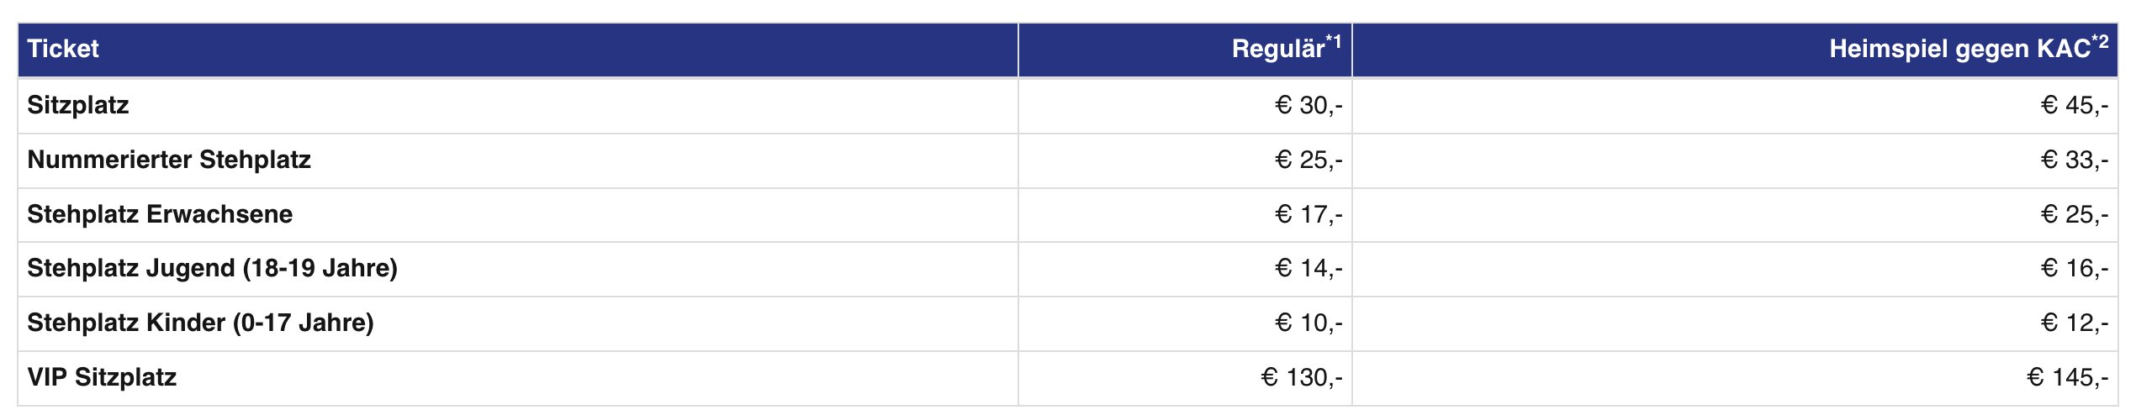Click the regular VIP Sitzplatz price € 130,-
The width and height of the screenshot is (2136, 415).
point(1302,377)
